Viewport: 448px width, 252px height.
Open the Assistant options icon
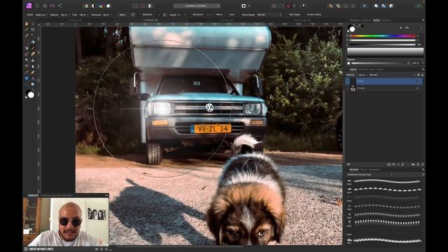coord(303,6)
